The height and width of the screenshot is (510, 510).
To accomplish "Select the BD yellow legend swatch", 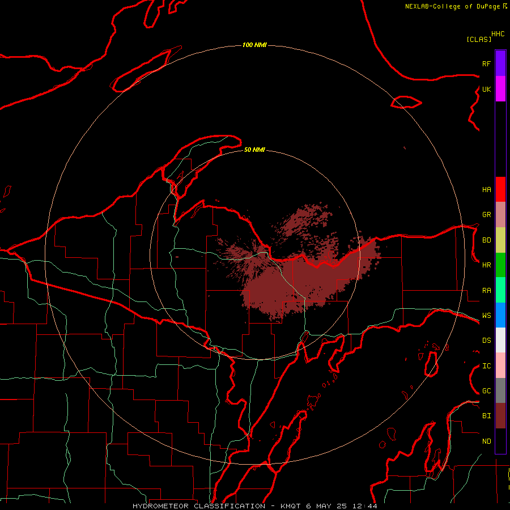I will [x=500, y=240].
